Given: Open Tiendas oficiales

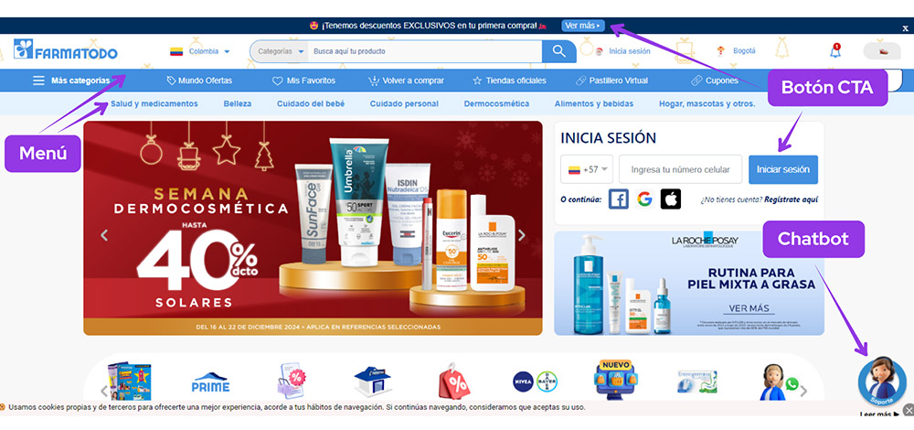Looking at the screenshot, I should click(509, 81).
